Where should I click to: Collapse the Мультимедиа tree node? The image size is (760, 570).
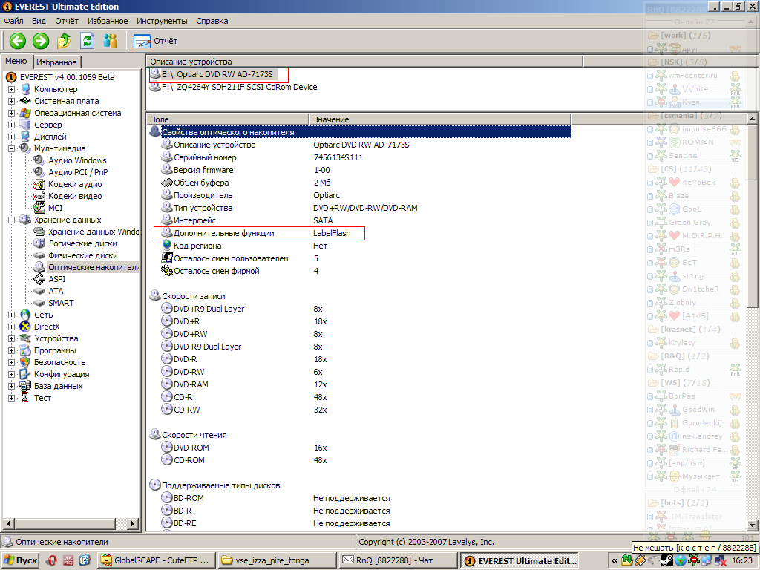pos(11,148)
